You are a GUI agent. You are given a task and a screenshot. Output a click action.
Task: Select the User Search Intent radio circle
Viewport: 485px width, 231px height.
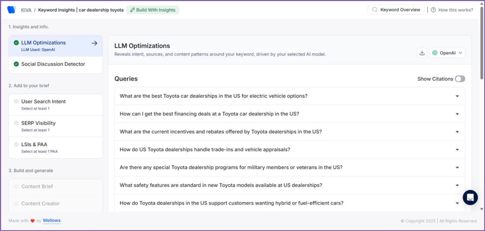coord(16,101)
